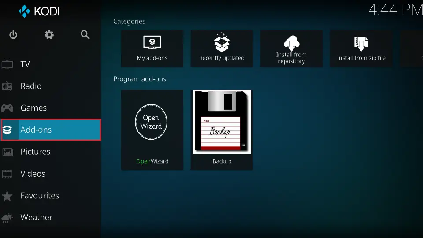Screen dimensions: 423x238
Task: Click the TV screen icon
Action: [x=7, y=64]
